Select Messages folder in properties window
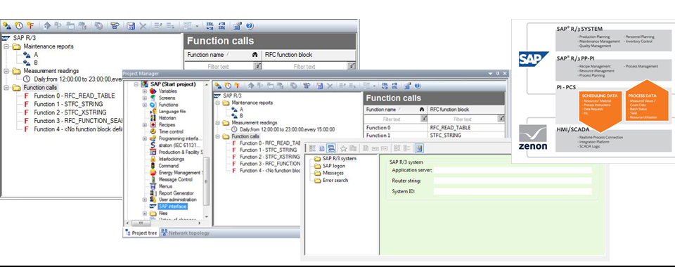The height and width of the screenshot is (267, 675). [333, 173]
